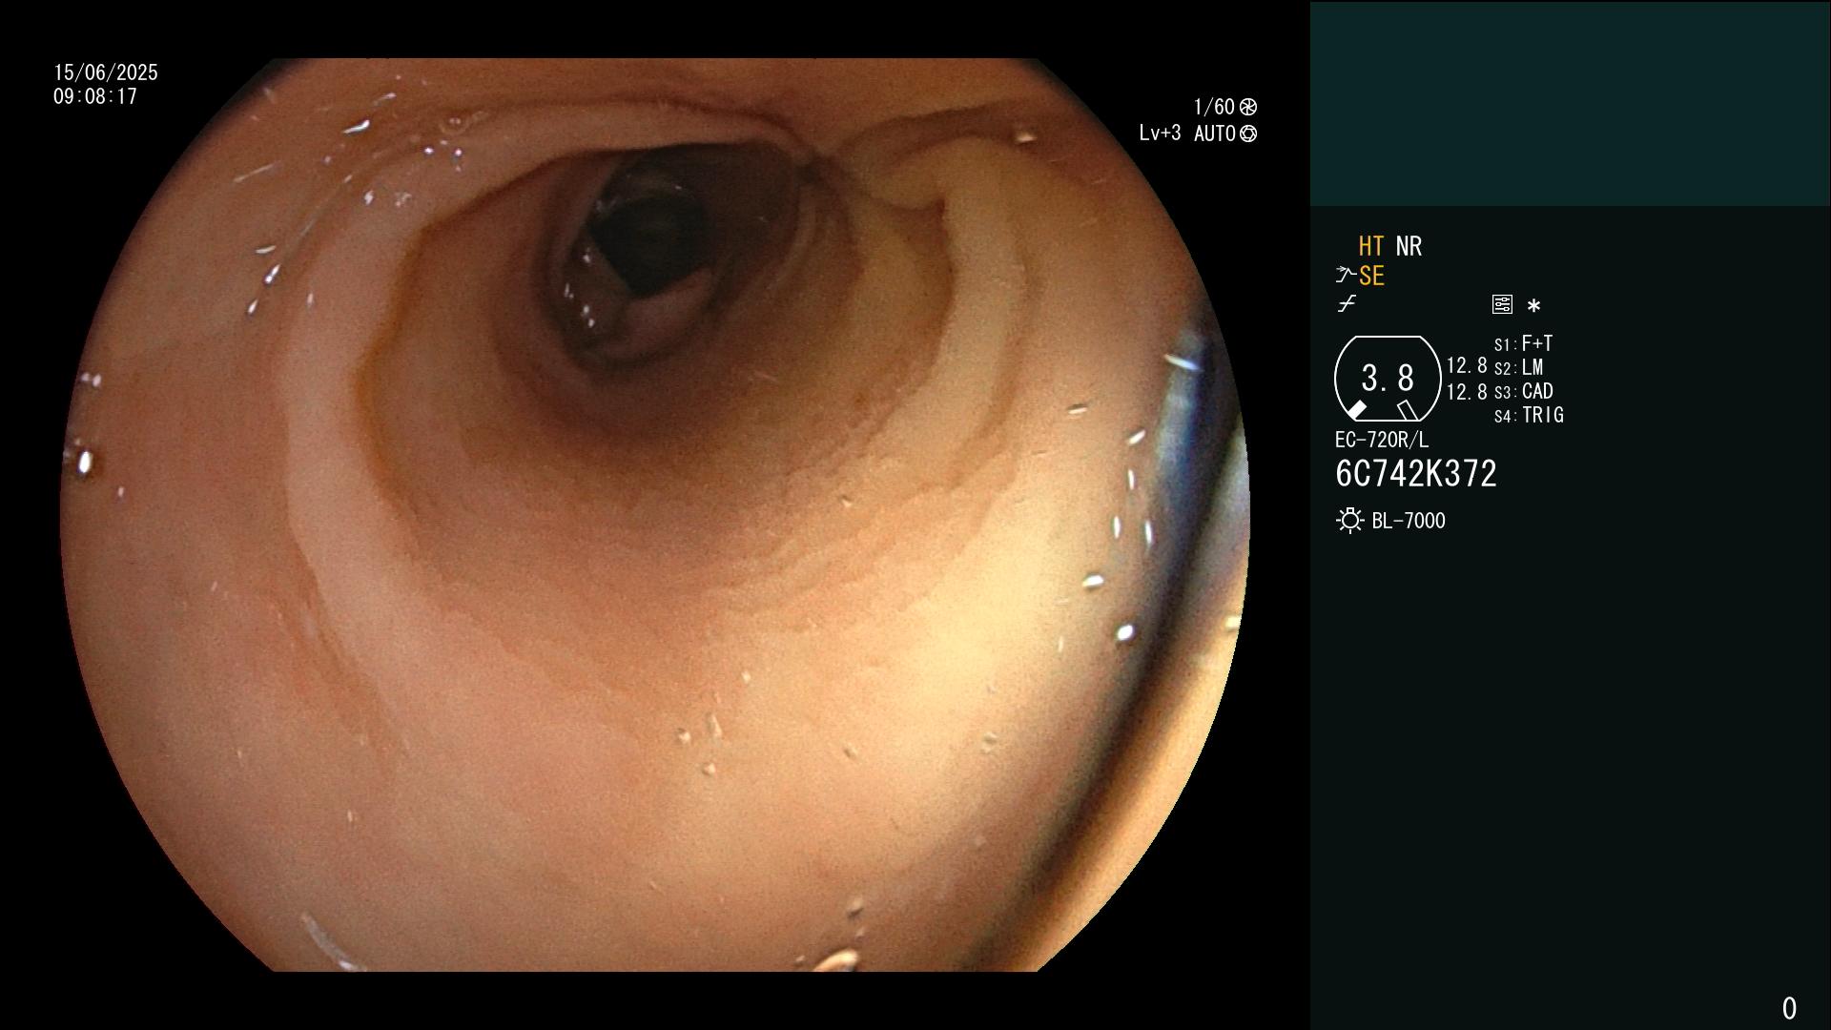Click the AUTO iris mode text
The height and width of the screenshot is (1030, 1831).
point(1215,134)
